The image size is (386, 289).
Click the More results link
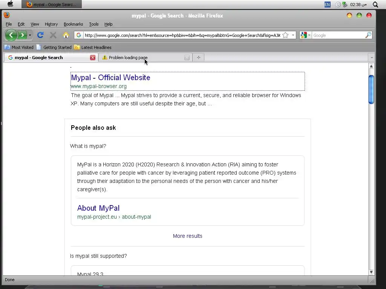[x=187, y=236]
